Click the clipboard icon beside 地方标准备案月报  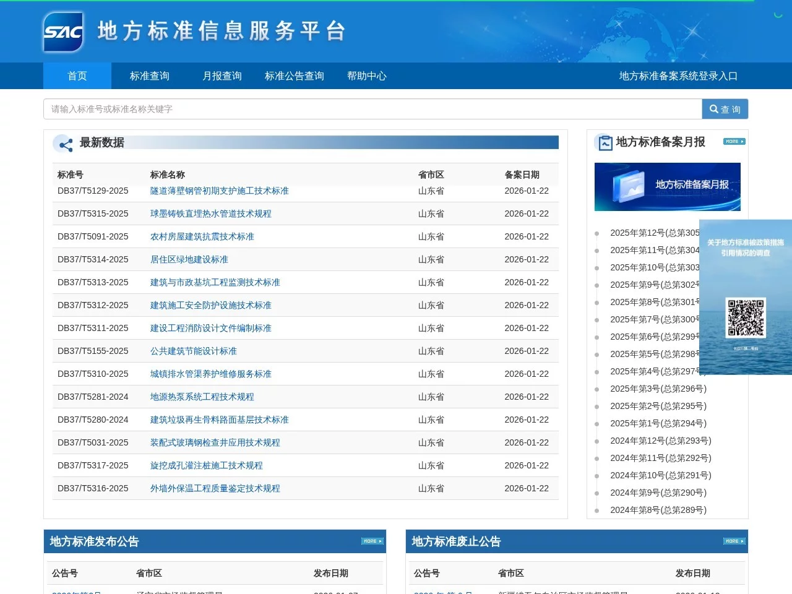[x=605, y=142]
